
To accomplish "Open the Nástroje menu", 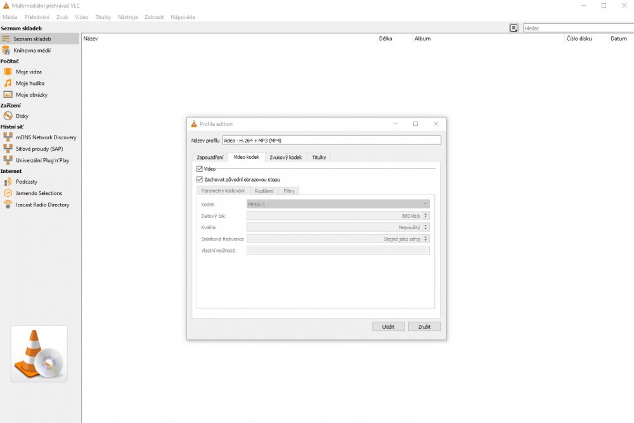I will [x=127, y=17].
